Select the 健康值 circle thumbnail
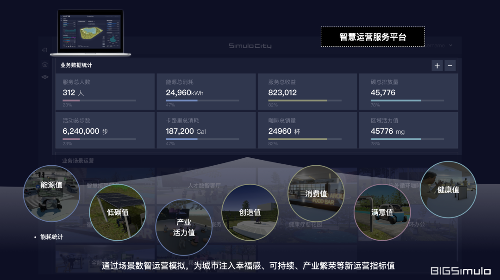The image size is (500, 280). [448, 189]
